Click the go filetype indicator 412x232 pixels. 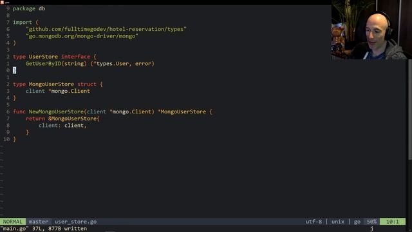tap(357, 222)
